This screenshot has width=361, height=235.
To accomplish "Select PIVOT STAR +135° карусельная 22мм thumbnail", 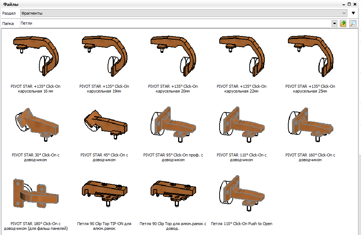I will (x=242, y=56).
